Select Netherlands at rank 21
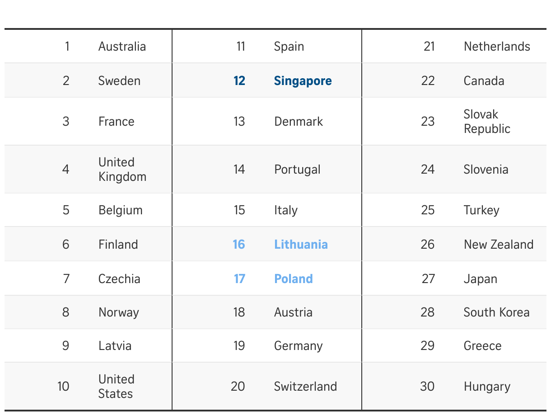This screenshot has height=416, width=551. 497,47
